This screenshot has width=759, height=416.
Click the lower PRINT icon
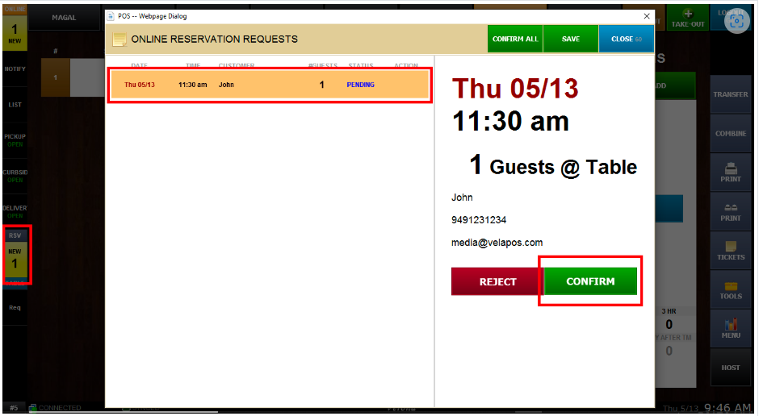point(730,212)
